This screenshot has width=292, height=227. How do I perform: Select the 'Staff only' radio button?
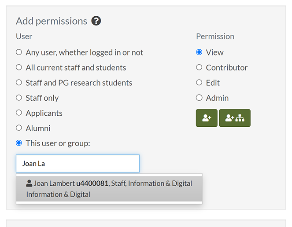tap(19, 98)
